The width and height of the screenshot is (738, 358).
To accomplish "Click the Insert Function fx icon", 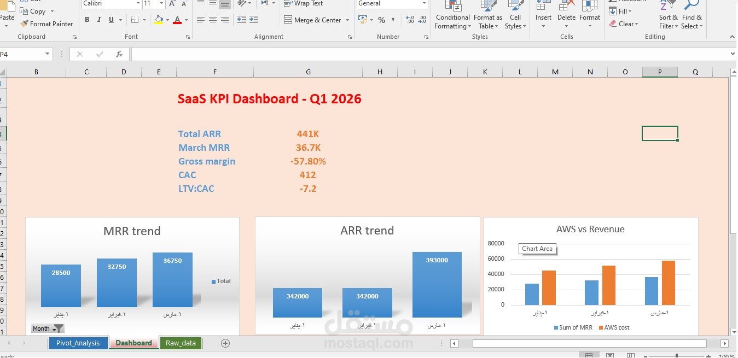I will pyautogui.click(x=119, y=54).
